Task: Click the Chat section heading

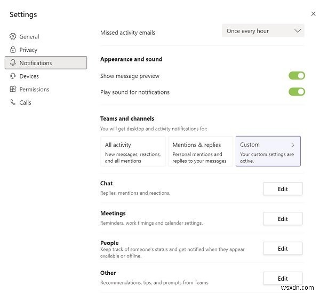Action: tap(106, 183)
